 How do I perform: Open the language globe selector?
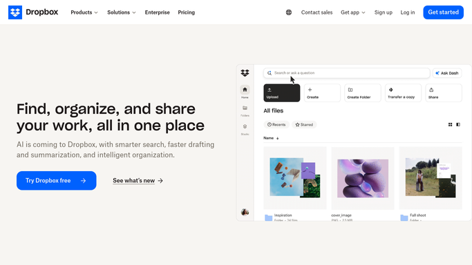[x=289, y=12]
